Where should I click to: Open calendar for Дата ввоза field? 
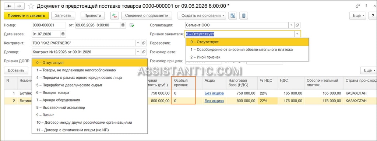click(63, 34)
